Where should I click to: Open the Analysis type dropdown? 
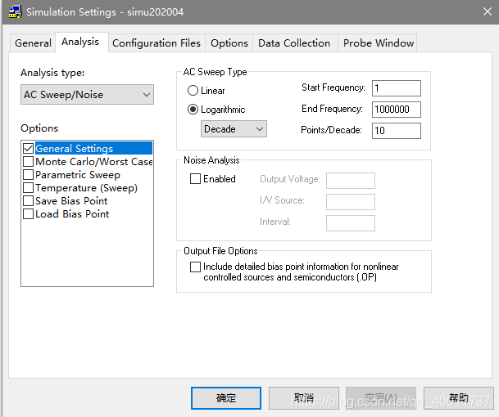87,94
